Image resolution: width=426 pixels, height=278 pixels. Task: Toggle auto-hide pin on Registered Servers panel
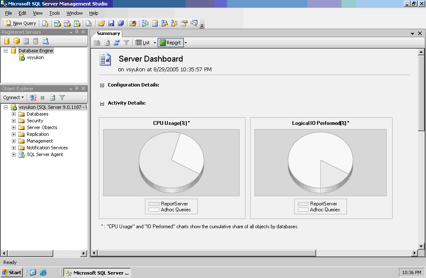click(76, 32)
